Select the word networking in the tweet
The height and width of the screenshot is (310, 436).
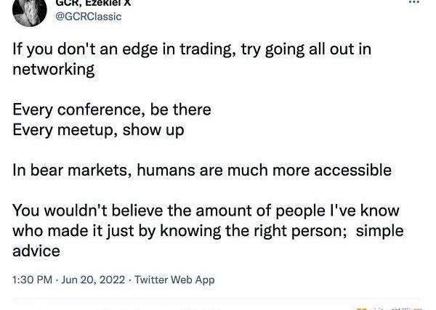pyautogui.click(x=53, y=69)
